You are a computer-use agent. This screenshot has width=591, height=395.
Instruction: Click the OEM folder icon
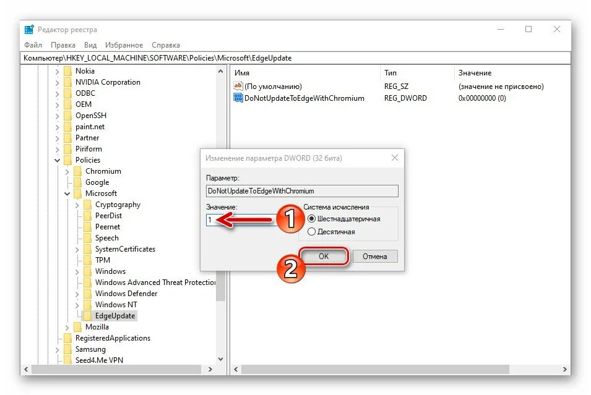pos(68,104)
